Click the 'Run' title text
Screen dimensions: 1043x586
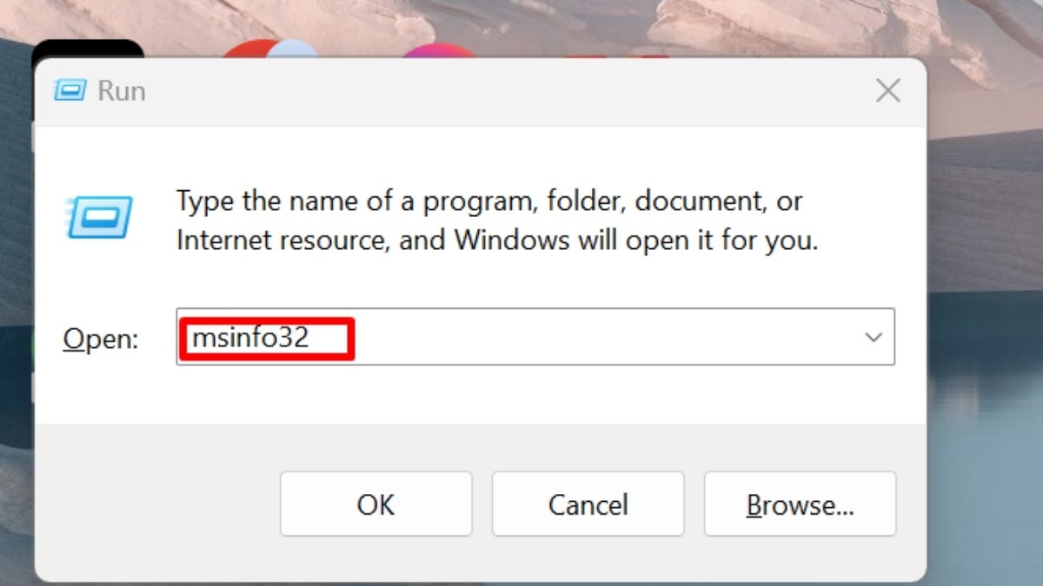tap(121, 91)
